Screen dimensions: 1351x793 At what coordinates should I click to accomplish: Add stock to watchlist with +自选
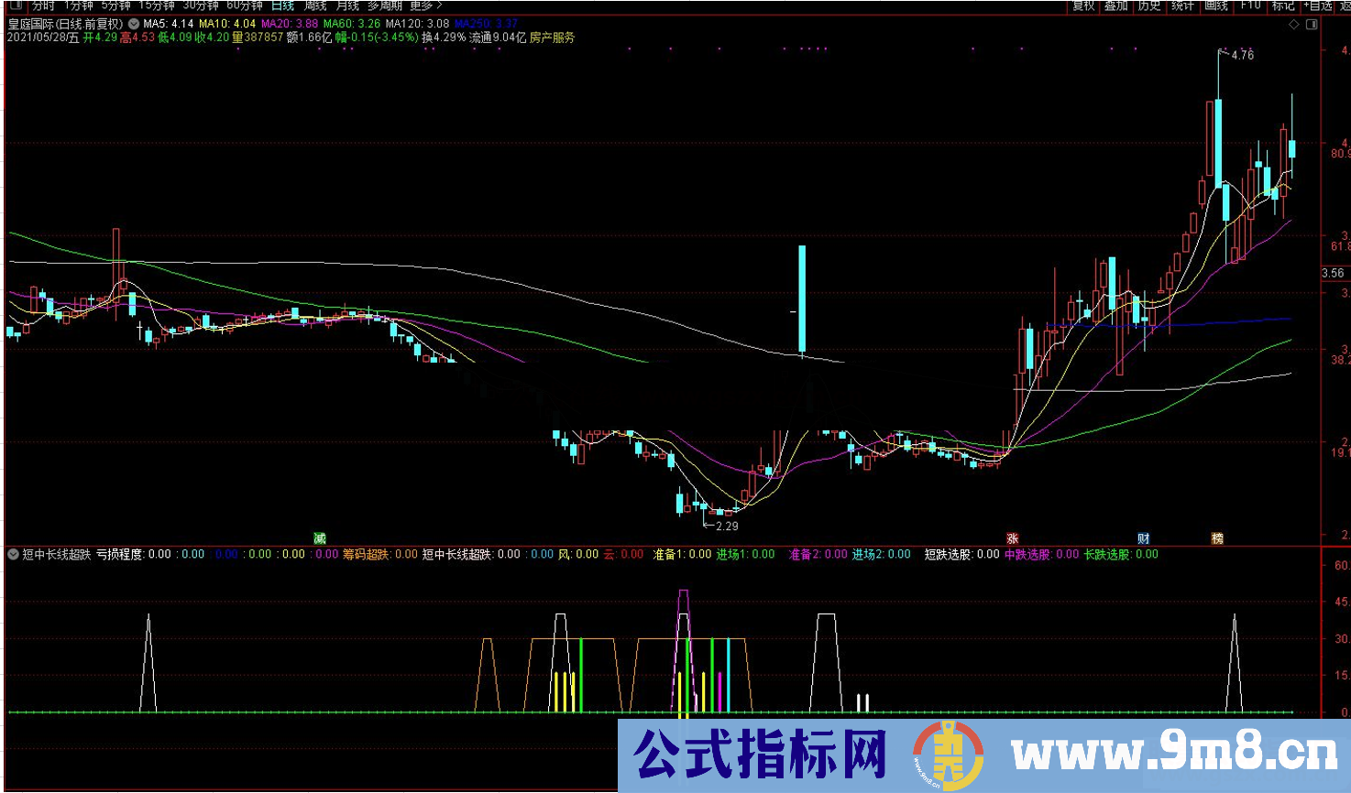tap(1317, 5)
